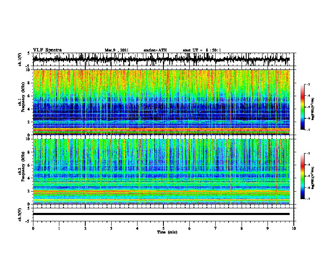Click the "start UT = 8 :50: 1" text
The height and width of the screenshot is (256, 331).
point(202,50)
